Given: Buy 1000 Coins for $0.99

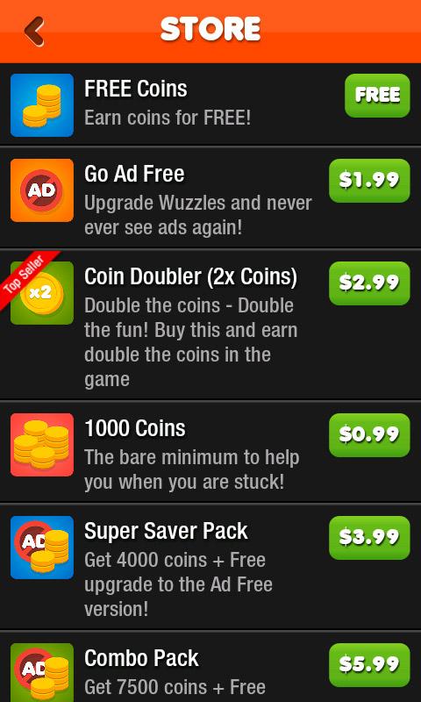Looking at the screenshot, I should tap(369, 434).
